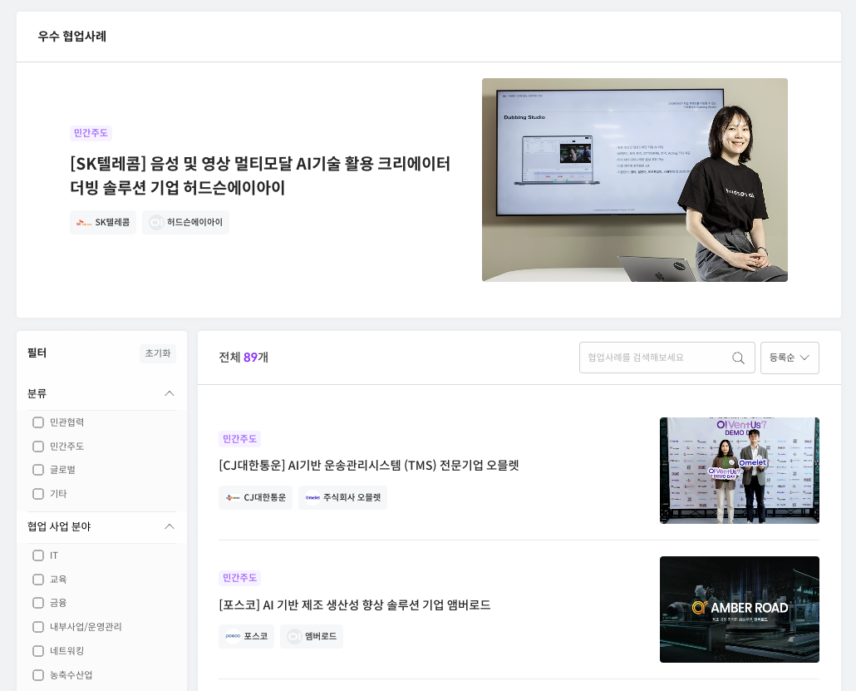Reset filters with the 초기화 button
The height and width of the screenshot is (691, 856).
[x=158, y=353]
